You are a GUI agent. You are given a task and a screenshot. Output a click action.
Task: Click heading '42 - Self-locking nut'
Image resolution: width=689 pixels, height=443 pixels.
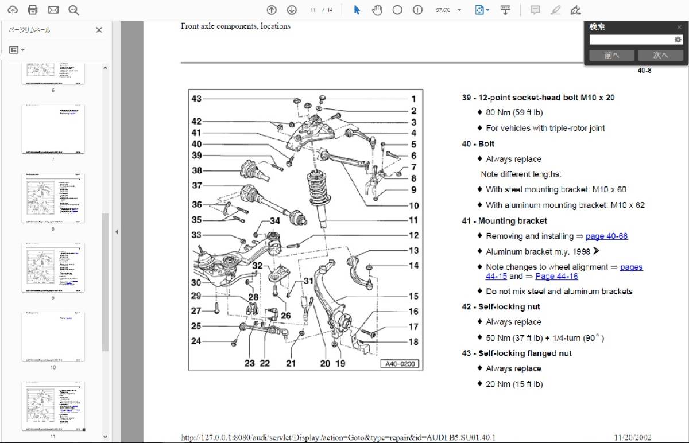click(x=501, y=307)
